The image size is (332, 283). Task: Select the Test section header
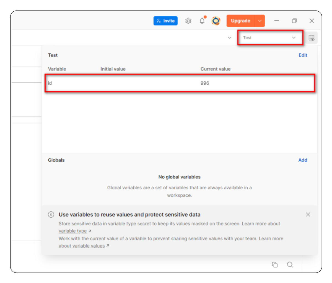coord(53,55)
